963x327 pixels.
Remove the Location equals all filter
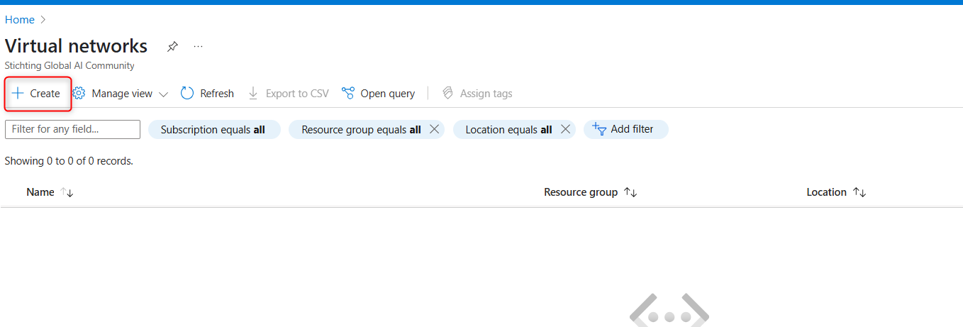[x=565, y=129]
